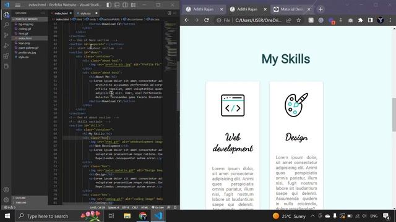Expand the Outline section in the Explorer
Image resolution: width=396 pixels, height=222 pixels.
coord(30,198)
